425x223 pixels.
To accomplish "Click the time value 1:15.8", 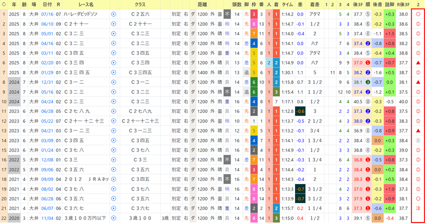I will pyautogui.click(x=287, y=82).
